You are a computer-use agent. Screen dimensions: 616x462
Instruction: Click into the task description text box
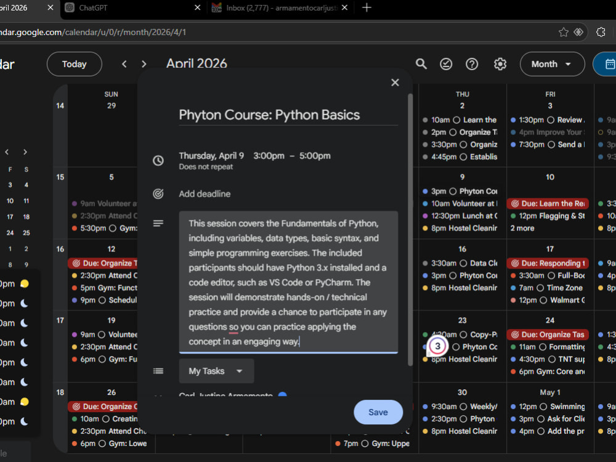pyautogui.click(x=288, y=282)
